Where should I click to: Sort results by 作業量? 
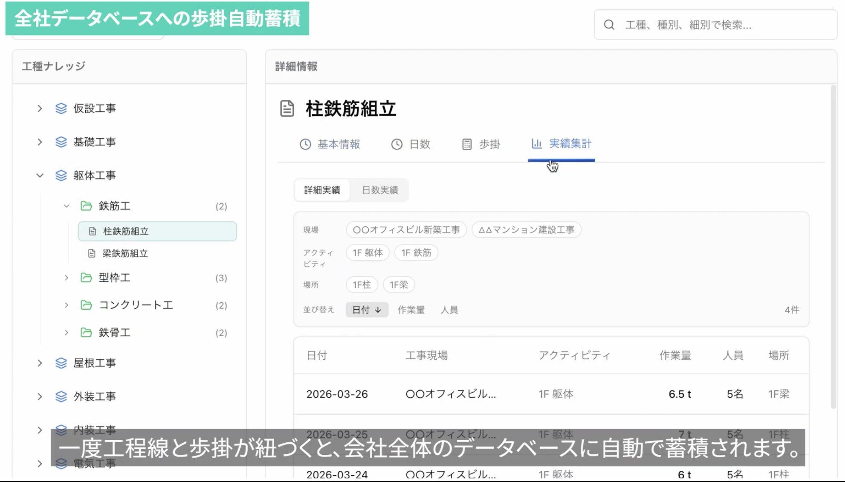(x=411, y=310)
